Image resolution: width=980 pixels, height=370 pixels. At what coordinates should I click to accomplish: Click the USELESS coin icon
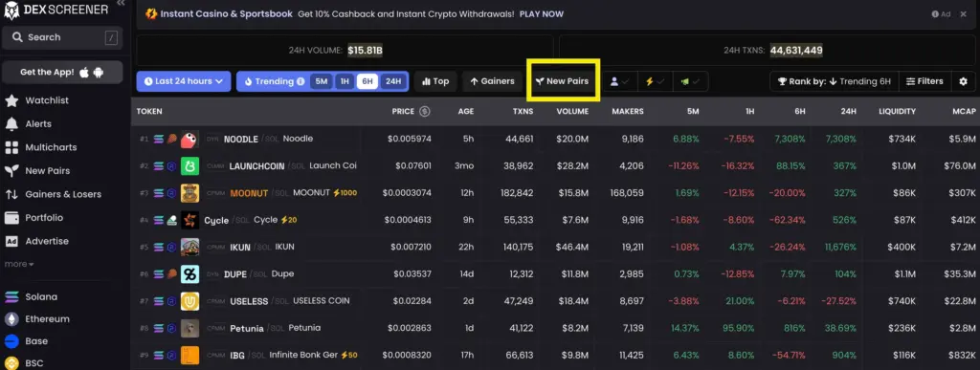190,301
